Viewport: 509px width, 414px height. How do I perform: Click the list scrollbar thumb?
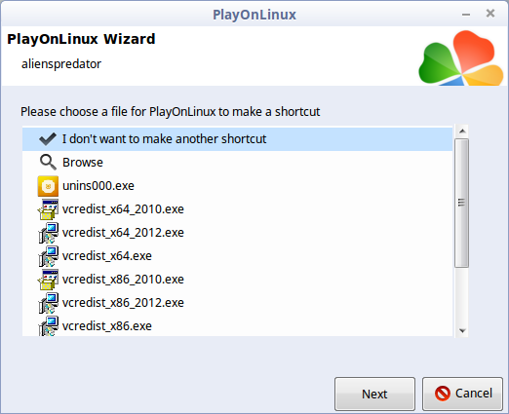point(462,203)
